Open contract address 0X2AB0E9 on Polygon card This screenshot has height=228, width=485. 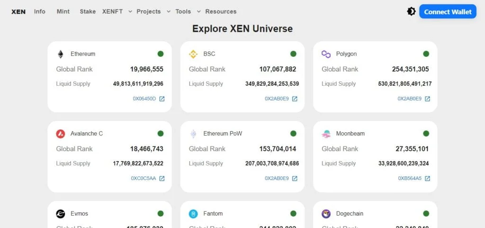pos(410,99)
